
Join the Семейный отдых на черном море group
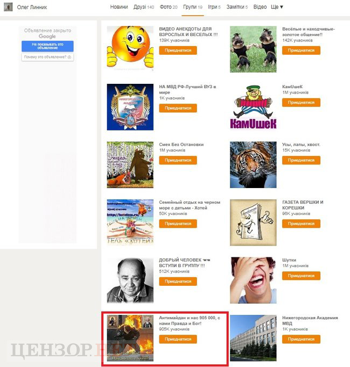tap(178, 224)
